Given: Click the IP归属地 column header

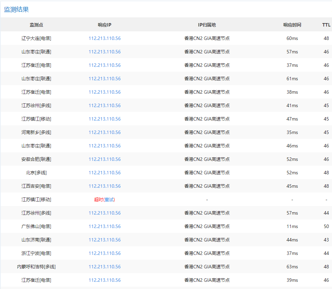Looking at the screenshot, I should coord(207,25).
